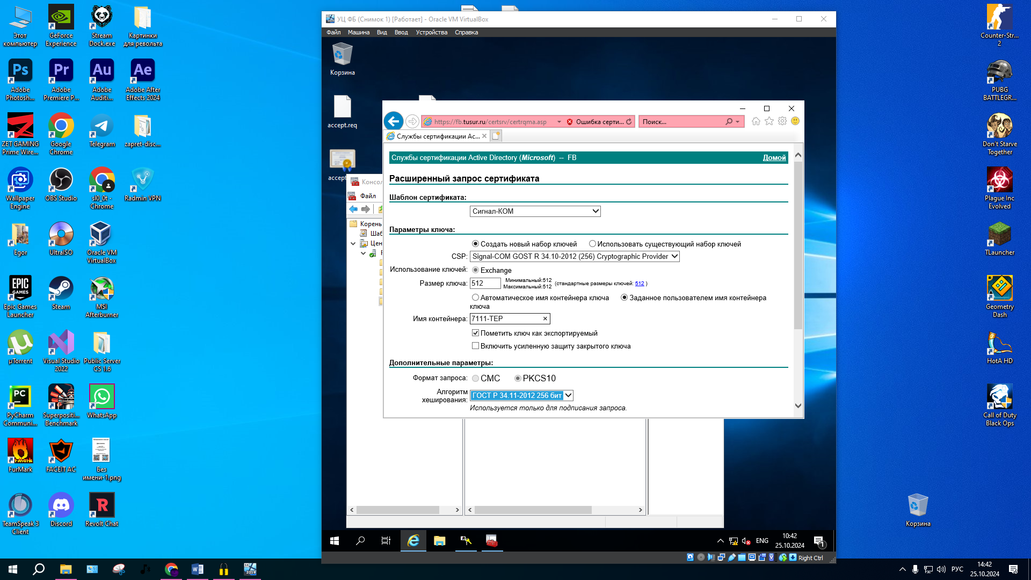1031x580 pixels.
Task: Open IE favorites star icon
Action: (769, 121)
